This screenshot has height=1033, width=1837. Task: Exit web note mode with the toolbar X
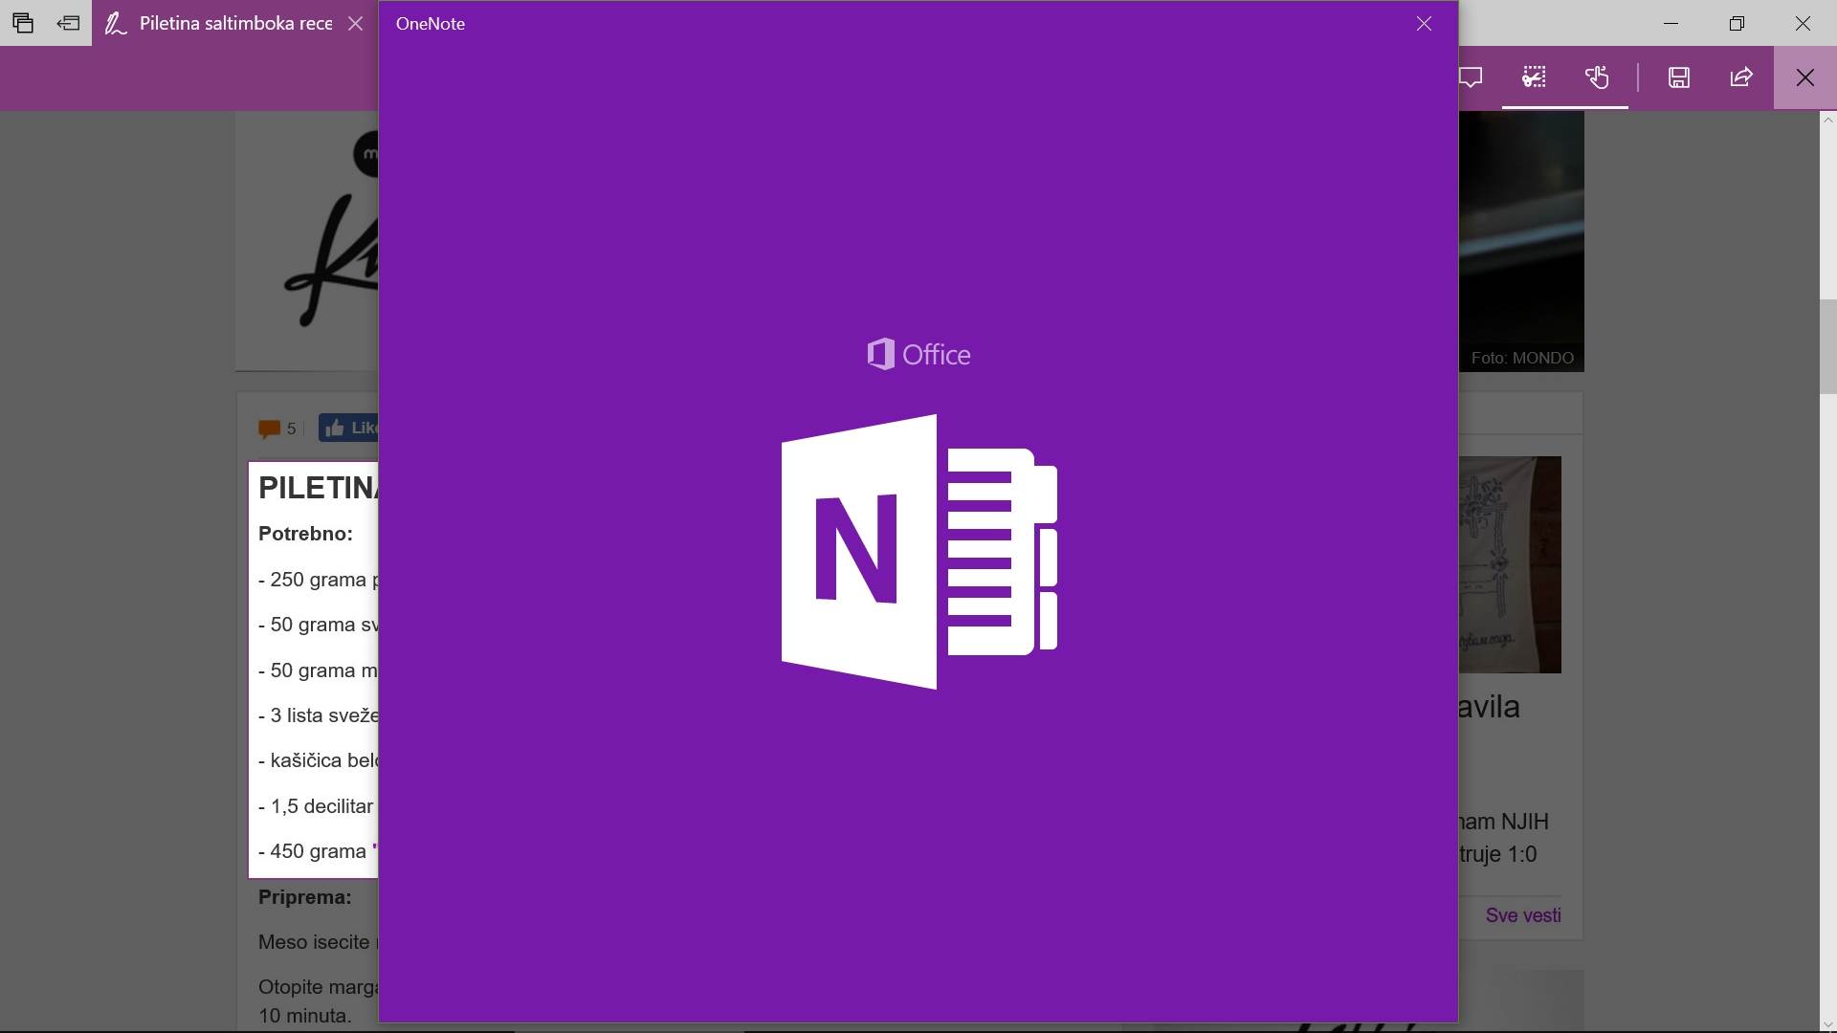point(1804,77)
